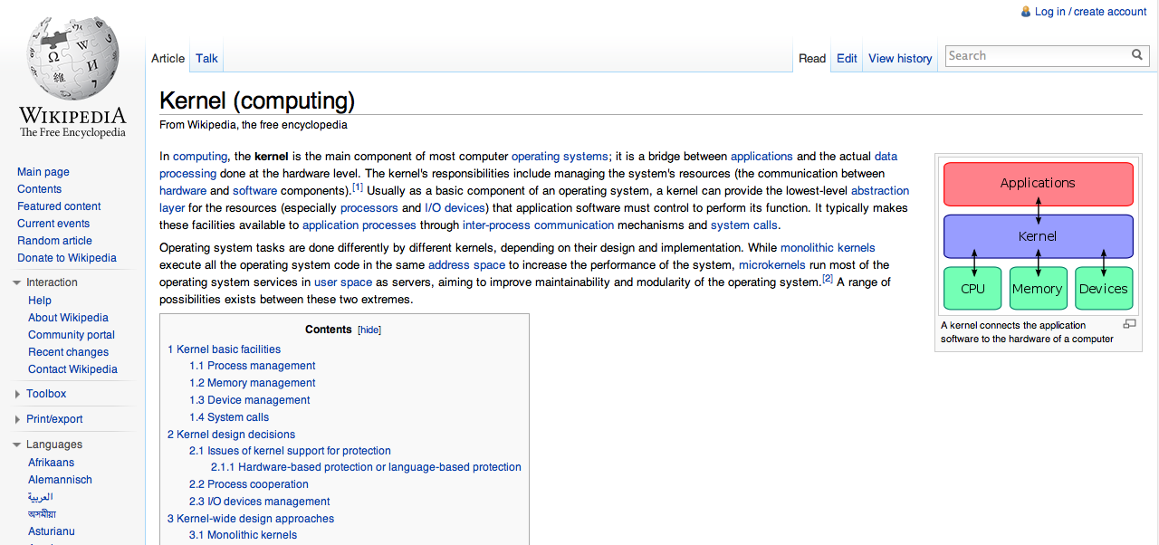Image resolution: width=1159 pixels, height=545 pixels.
Task: Select Alemannisch language link
Action: pyautogui.click(x=60, y=480)
